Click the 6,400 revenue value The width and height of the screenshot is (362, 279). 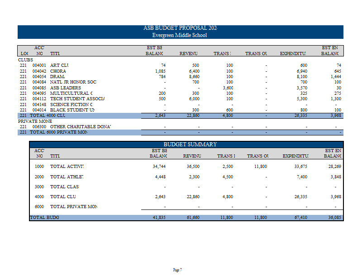click(x=194, y=71)
